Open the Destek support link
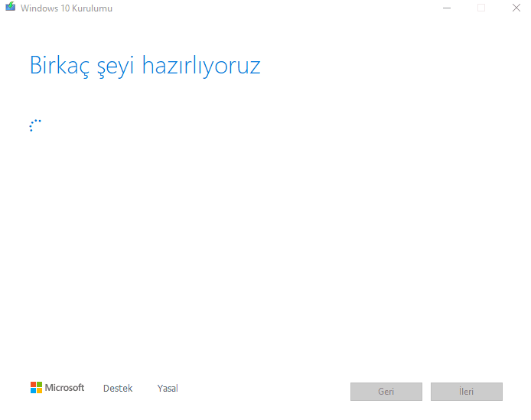 pyautogui.click(x=118, y=389)
